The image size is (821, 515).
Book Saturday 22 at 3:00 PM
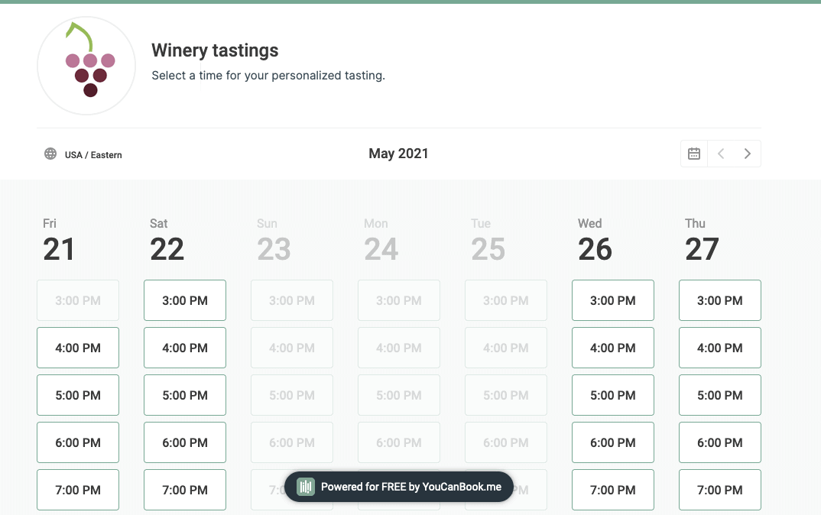coord(185,300)
